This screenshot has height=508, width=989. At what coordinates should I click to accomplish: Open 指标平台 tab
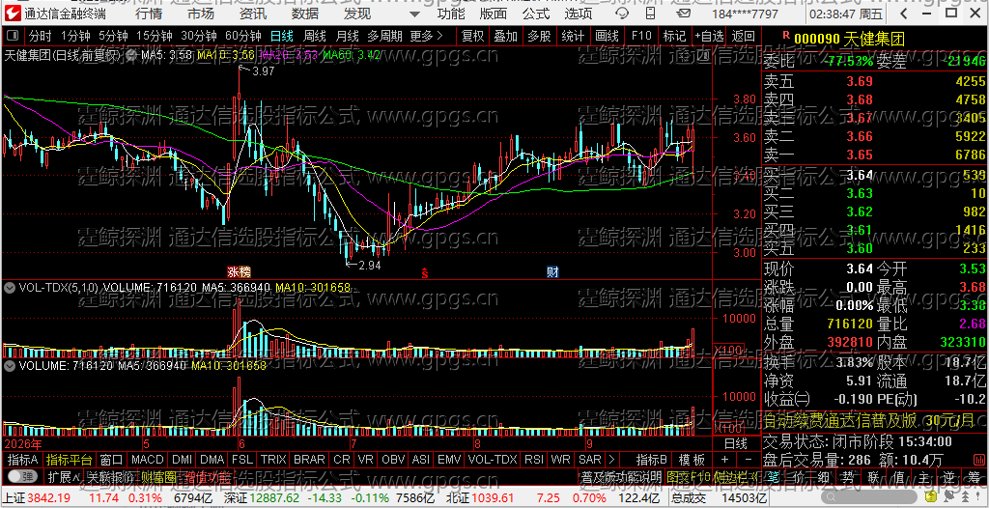pos(69,460)
